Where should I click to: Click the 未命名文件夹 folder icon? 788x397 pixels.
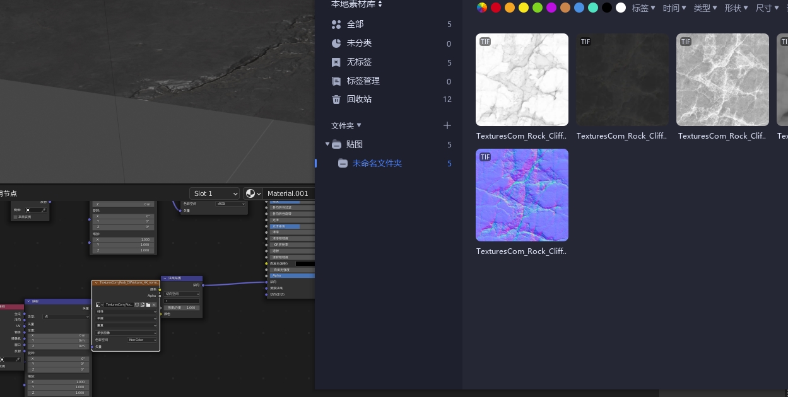tap(343, 163)
